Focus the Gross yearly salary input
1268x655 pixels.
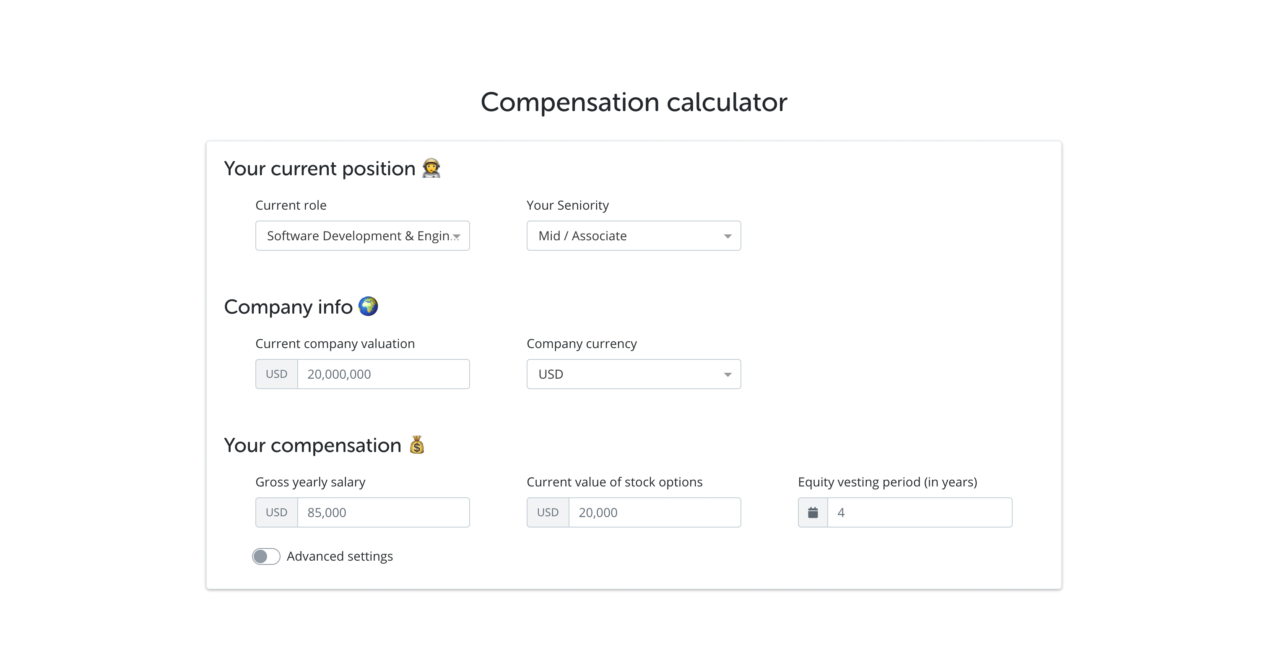tap(383, 512)
